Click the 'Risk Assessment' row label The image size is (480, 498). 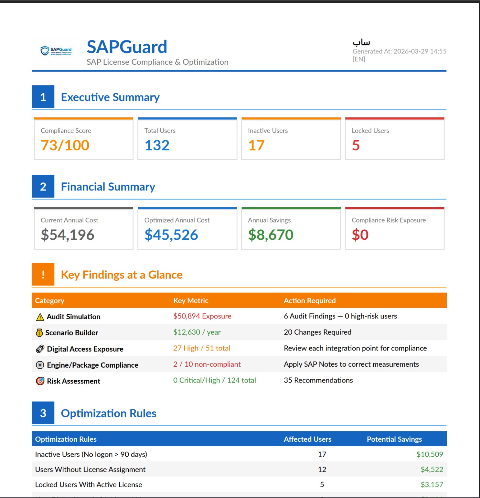pyautogui.click(x=74, y=381)
